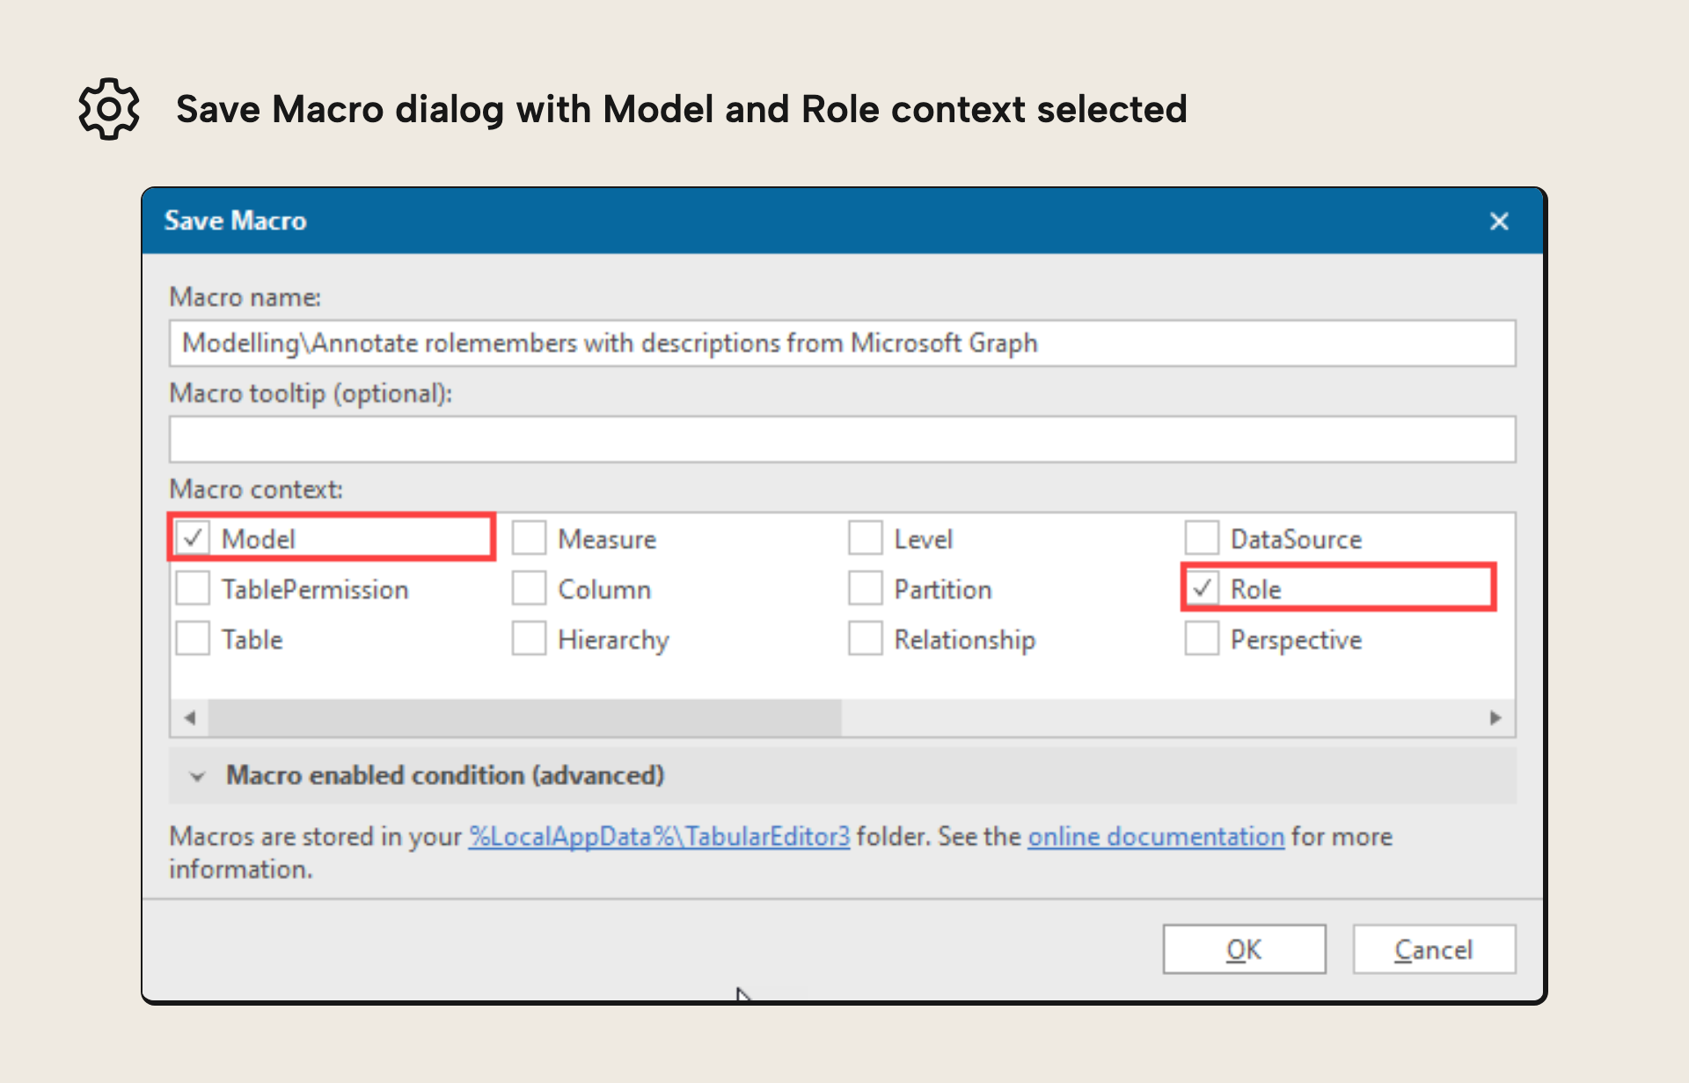This screenshot has width=1689, height=1083.
Task: Click the context list left scroll arrow
Action: coord(189,717)
